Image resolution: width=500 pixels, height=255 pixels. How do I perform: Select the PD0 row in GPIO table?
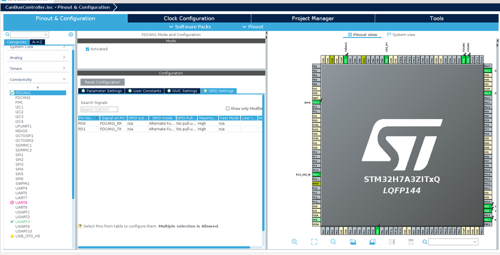coord(170,123)
